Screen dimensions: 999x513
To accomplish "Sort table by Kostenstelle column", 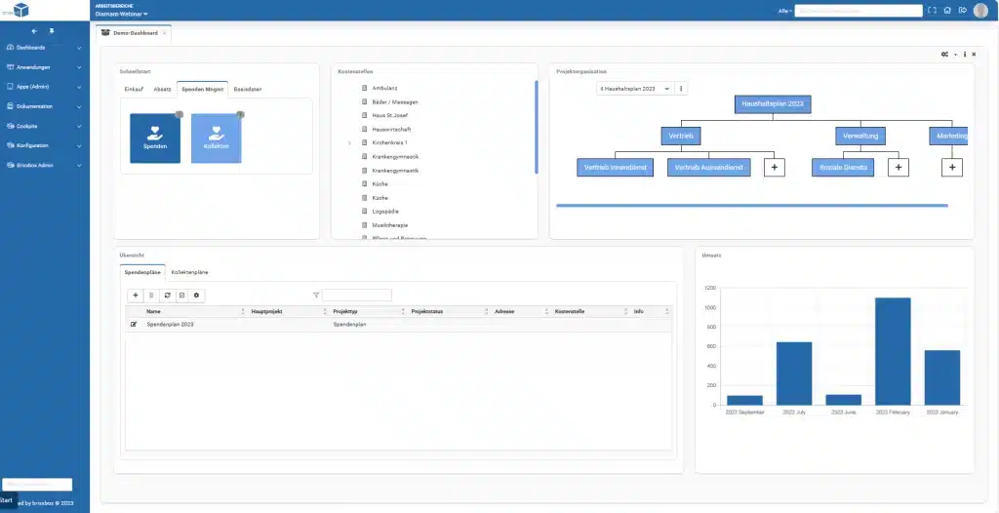I will [x=590, y=312].
